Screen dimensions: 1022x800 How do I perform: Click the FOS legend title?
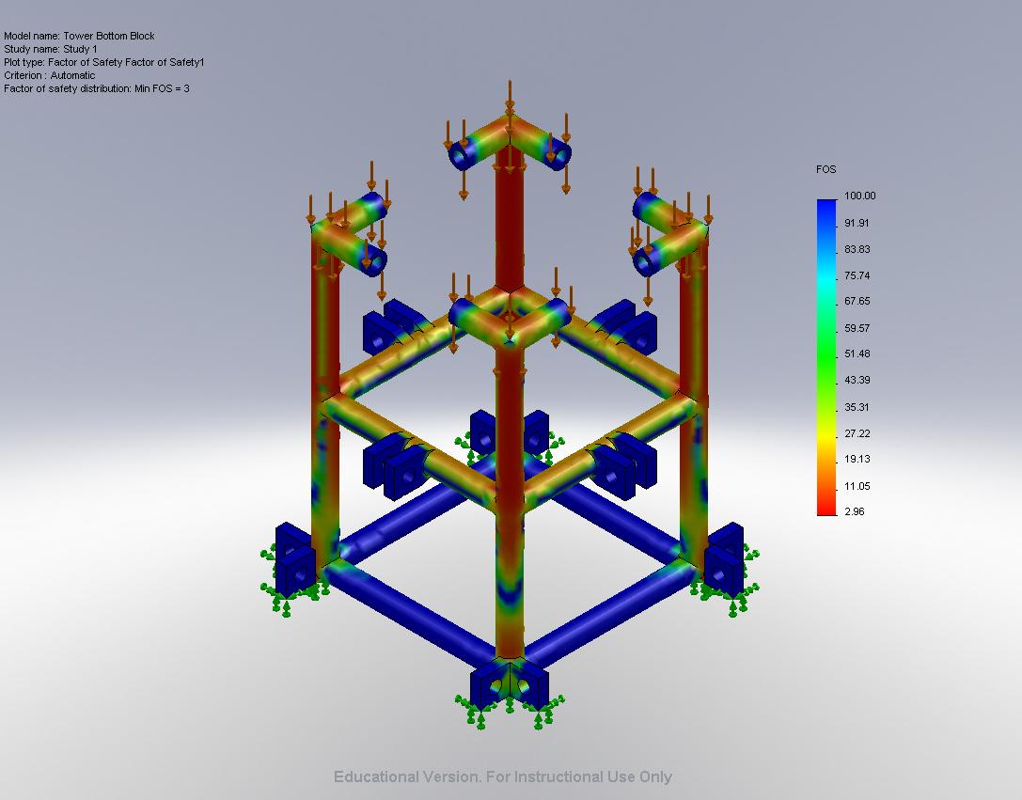click(x=825, y=169)
